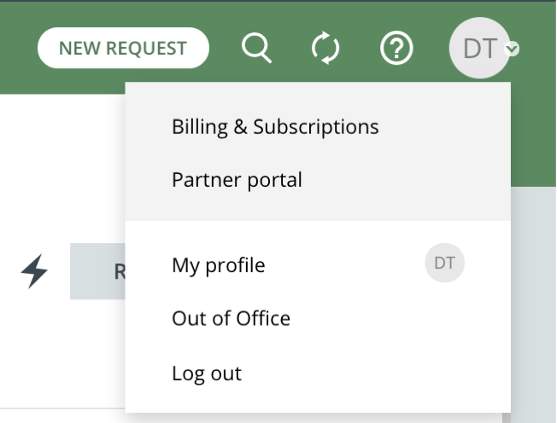This screenshot has width=557, height=423.
Task: Log out of the account
Action: [207, 373]
